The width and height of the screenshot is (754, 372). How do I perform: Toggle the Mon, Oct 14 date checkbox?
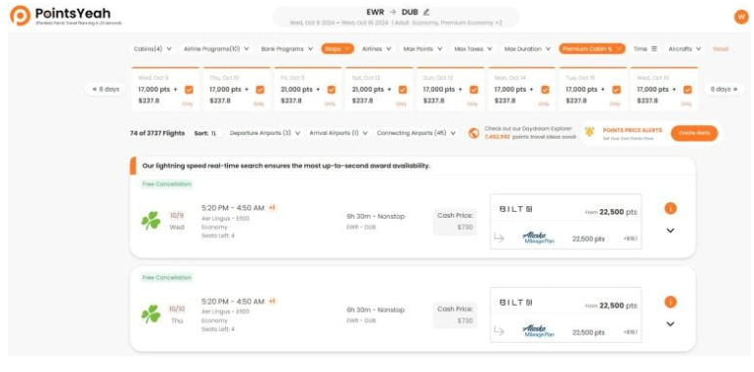(x=545, y=90)
